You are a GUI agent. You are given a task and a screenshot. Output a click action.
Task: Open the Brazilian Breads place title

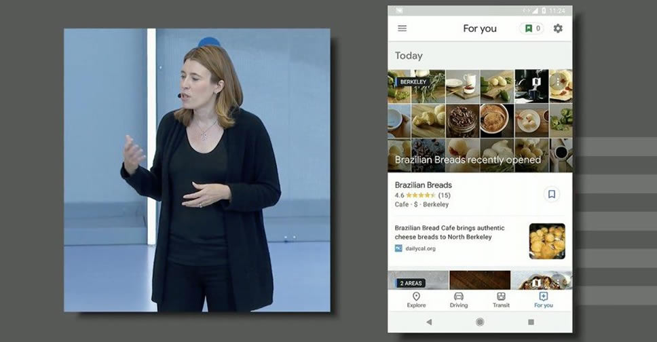[424, 185]
